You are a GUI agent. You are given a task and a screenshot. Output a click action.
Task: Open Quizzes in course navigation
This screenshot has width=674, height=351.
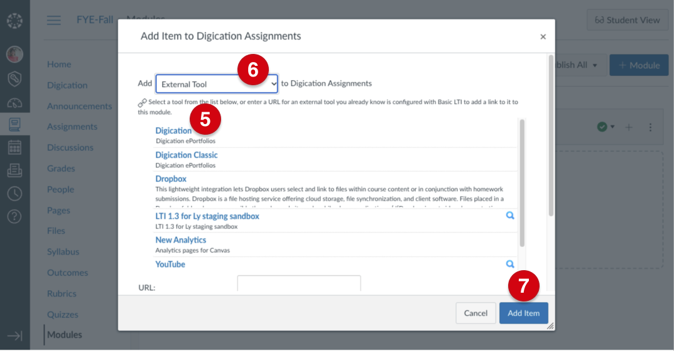click(63, 315)
